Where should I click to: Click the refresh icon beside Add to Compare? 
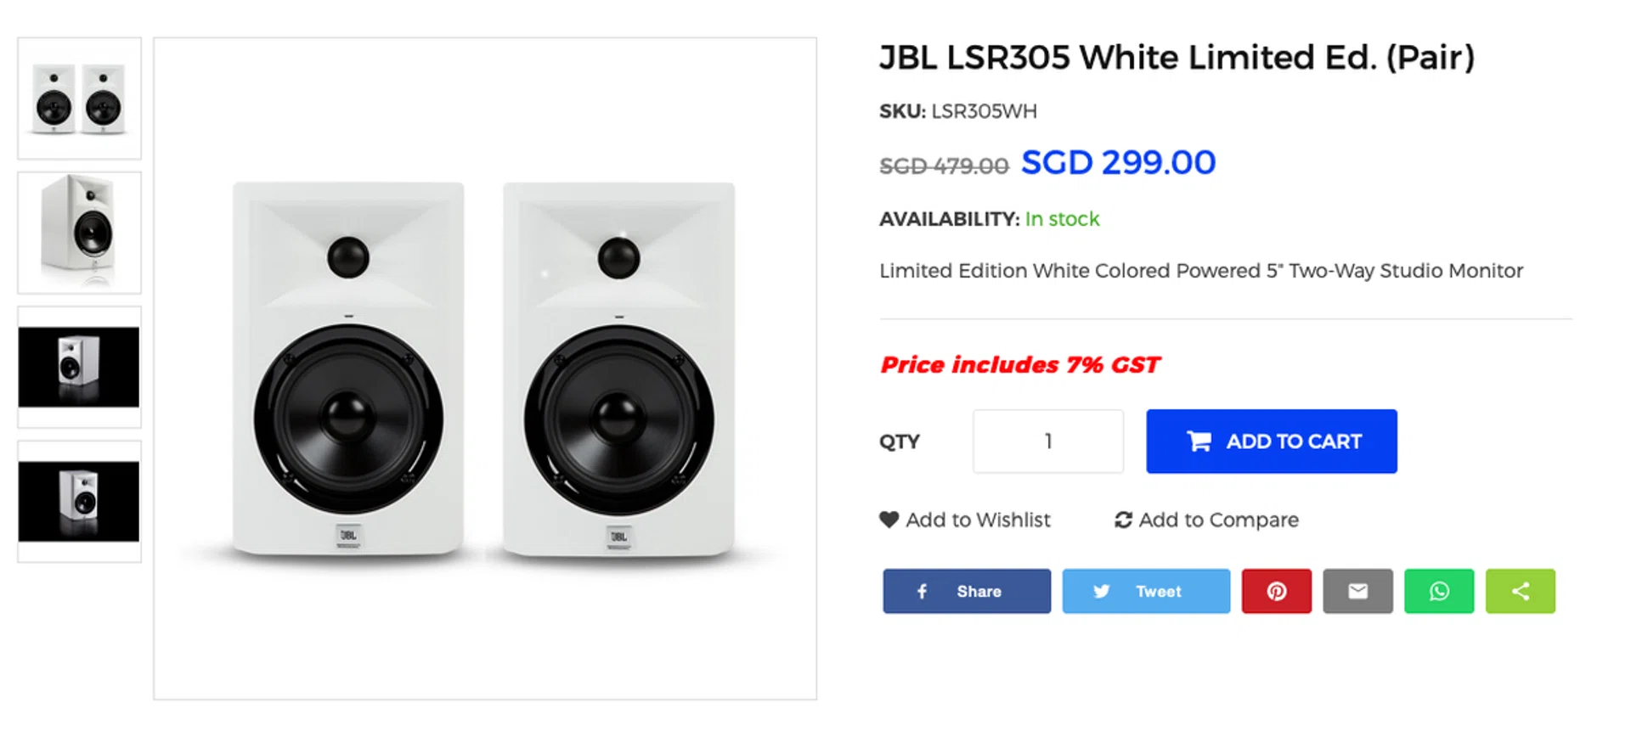[x=1123, y=520]
